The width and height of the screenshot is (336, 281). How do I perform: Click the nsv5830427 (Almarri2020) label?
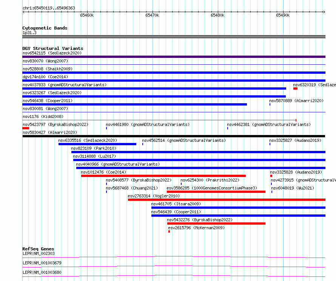(x=50, y=132)
